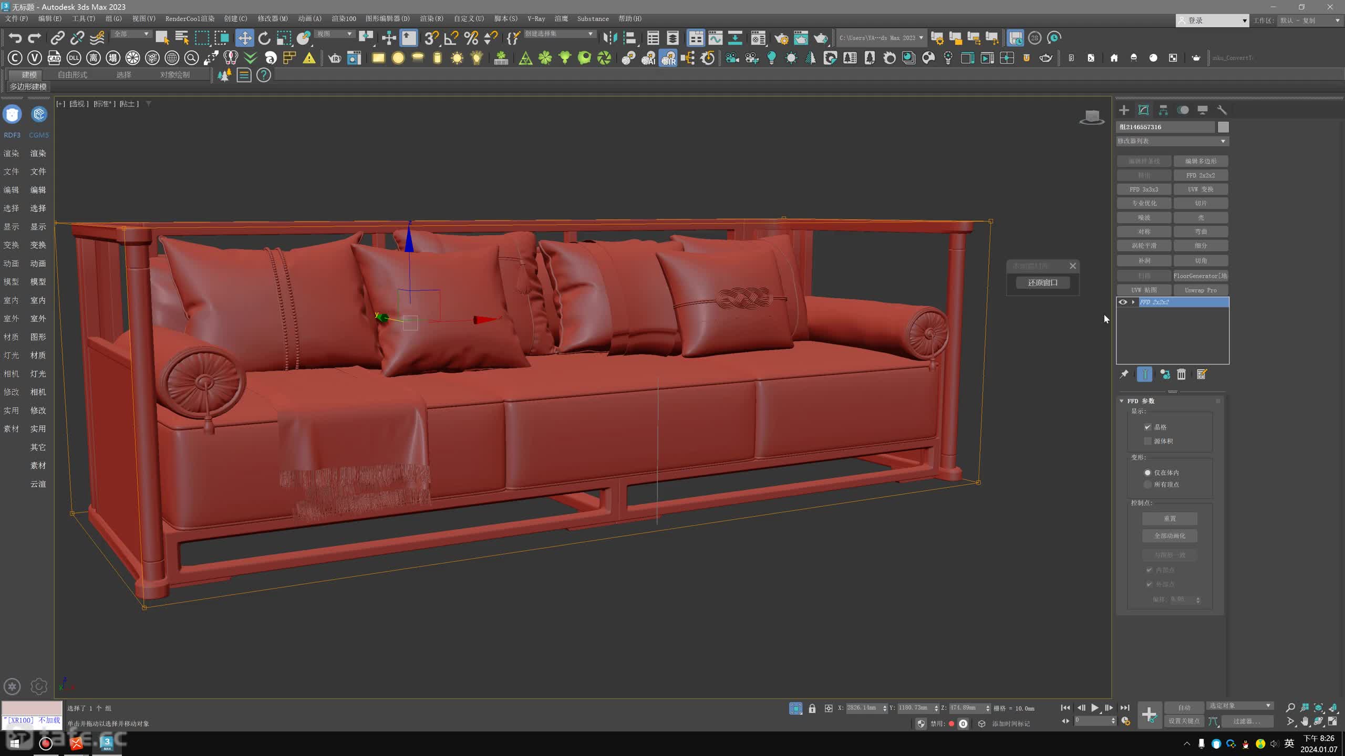Image resolution: width=1345 pixels, height=756 pixels.
Task: Open the 创建选择集 named selection dropdown
Action: tap(560, 34)
